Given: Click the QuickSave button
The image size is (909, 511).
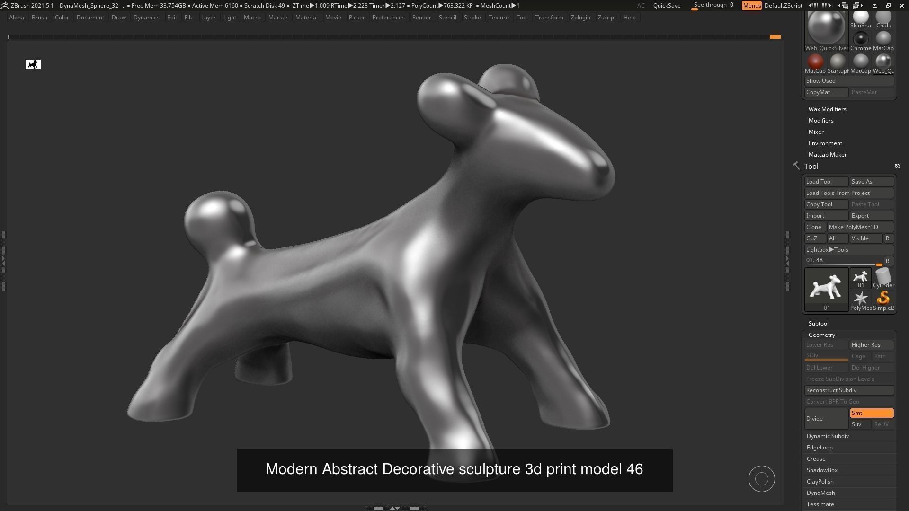Looking at the screenshot, I should click(x=667, y=6).
